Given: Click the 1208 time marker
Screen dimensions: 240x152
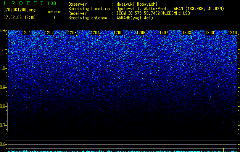Looking at the screenshot, I should 187,33.
